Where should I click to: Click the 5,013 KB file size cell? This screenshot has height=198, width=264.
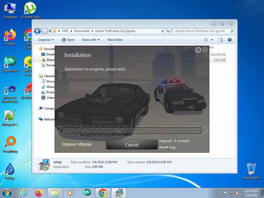[219, 60]
